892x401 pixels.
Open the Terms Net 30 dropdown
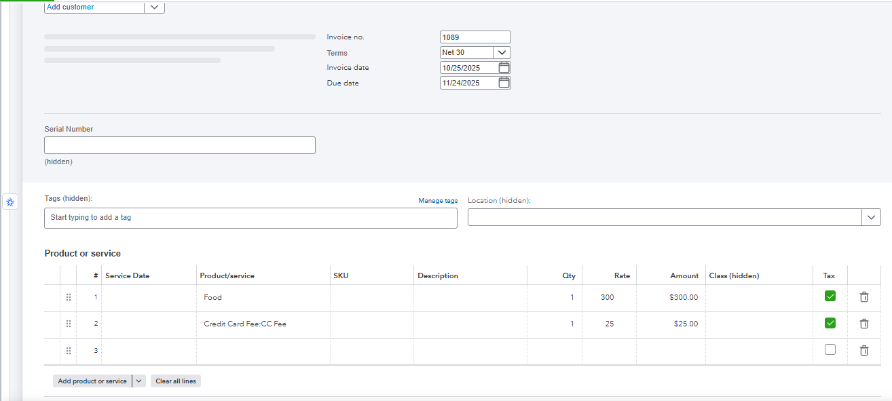(502, 52)
